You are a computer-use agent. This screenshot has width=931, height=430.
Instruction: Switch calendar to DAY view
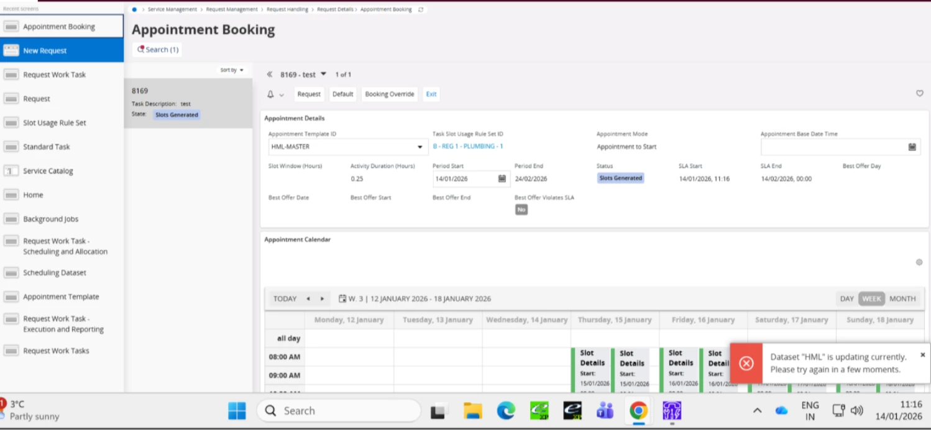[x=847, y=298]
